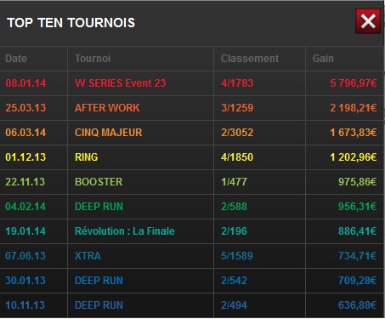The height and width of the screenshot is (319, 385).
Task: Select the date 22.11.13
Action: (25, 182)
